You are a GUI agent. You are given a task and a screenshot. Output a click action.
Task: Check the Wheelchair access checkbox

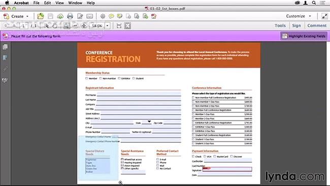coord(122,159)
